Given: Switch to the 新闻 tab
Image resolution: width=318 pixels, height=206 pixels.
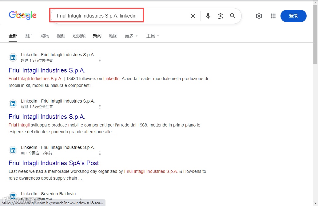Looking at the screenshot, I should [x=97, y=36].
